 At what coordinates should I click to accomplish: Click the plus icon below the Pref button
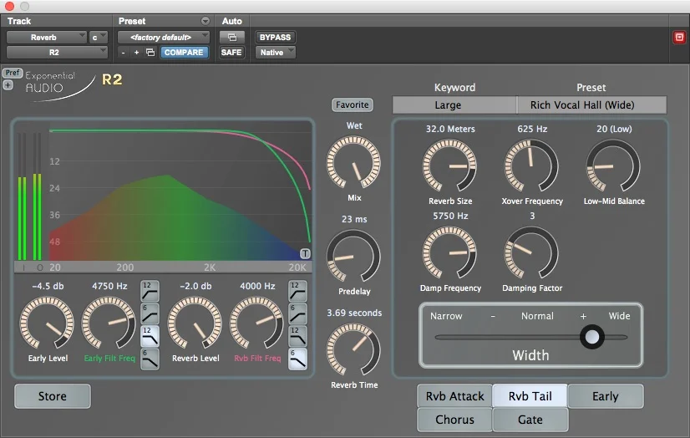coord(8,85)
